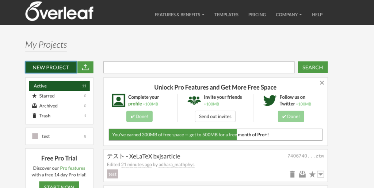Screen dimensions: 374x188
Task: Open the Templates page
Action: click(226, 15)
